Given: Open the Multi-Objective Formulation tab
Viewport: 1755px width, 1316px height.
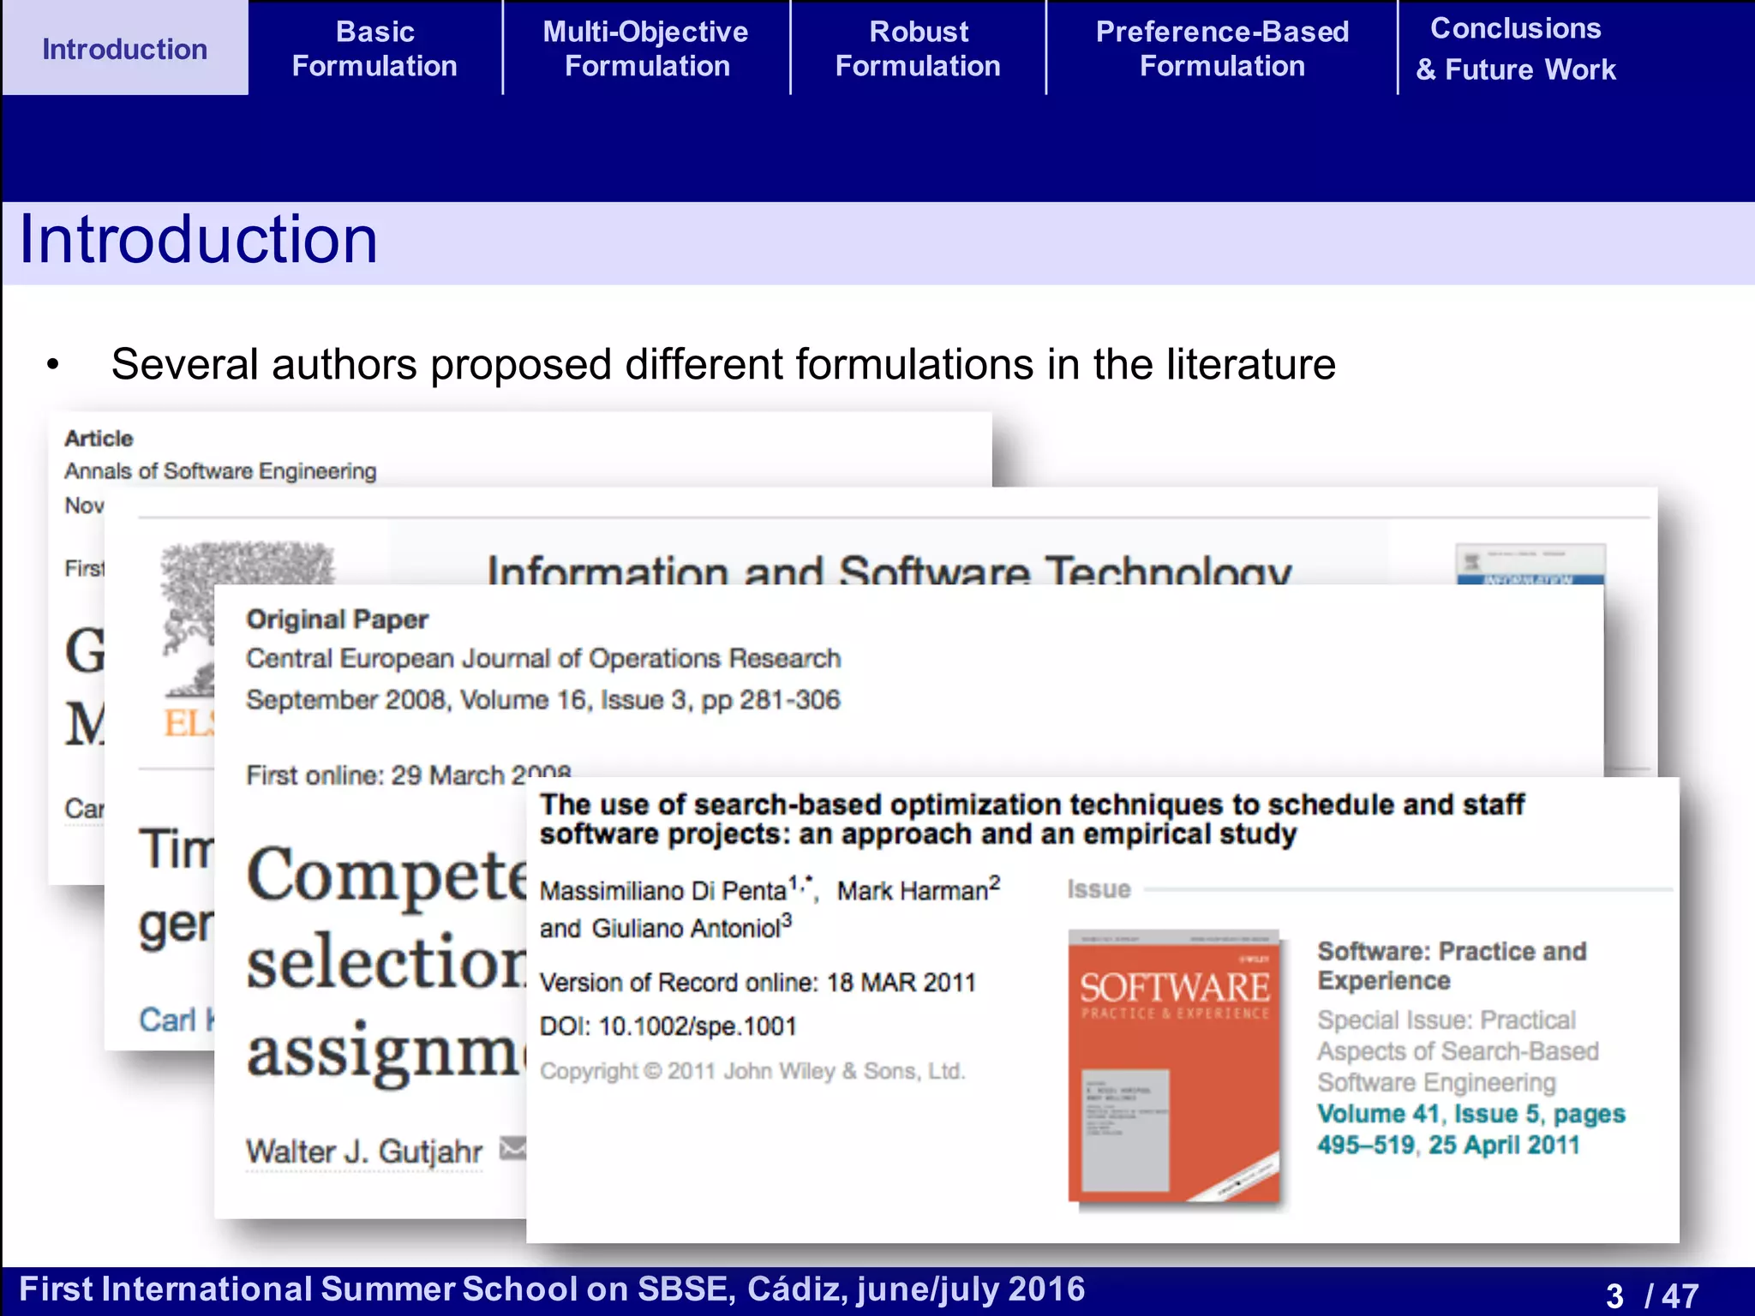Looking at the screenshot, I should 646,49.
